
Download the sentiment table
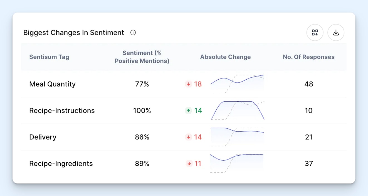(x=336, y=33)
